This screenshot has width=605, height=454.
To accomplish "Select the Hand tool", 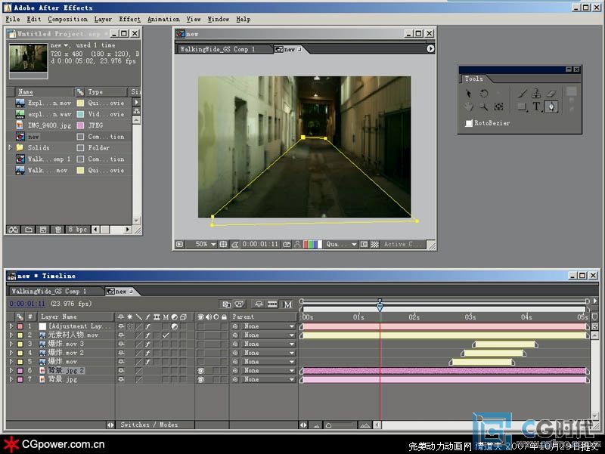I will coord(468,107).
